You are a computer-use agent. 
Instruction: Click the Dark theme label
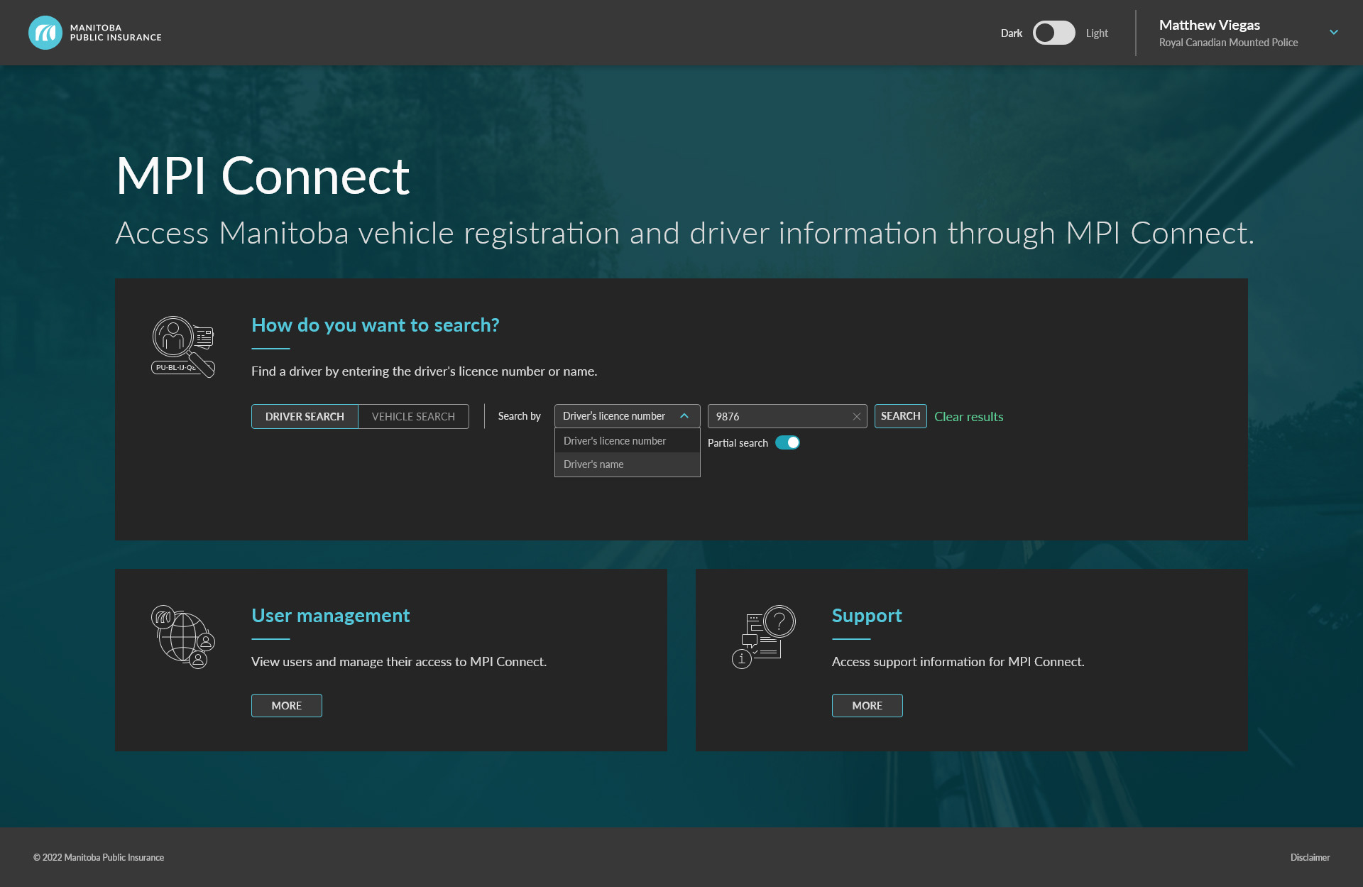pos(1011,33)
